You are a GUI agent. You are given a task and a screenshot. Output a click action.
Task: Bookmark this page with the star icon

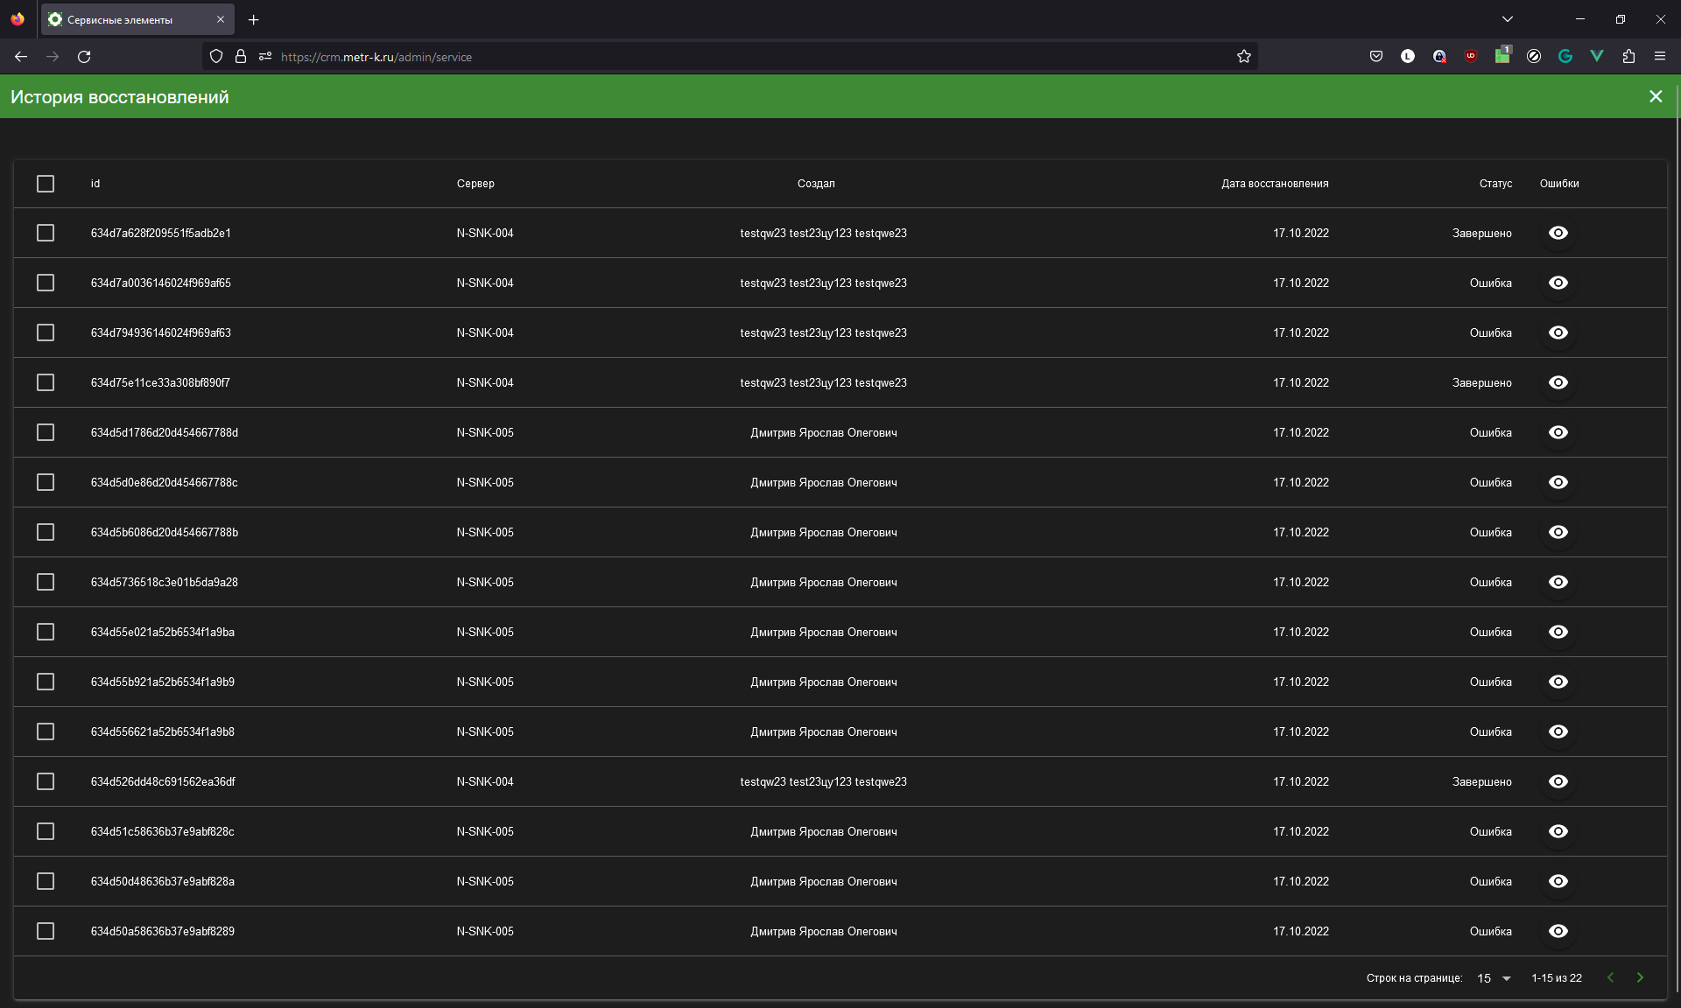(1244, 57)
